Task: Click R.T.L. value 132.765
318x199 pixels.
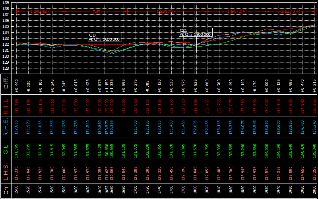Action: click(x=219, y=106)
